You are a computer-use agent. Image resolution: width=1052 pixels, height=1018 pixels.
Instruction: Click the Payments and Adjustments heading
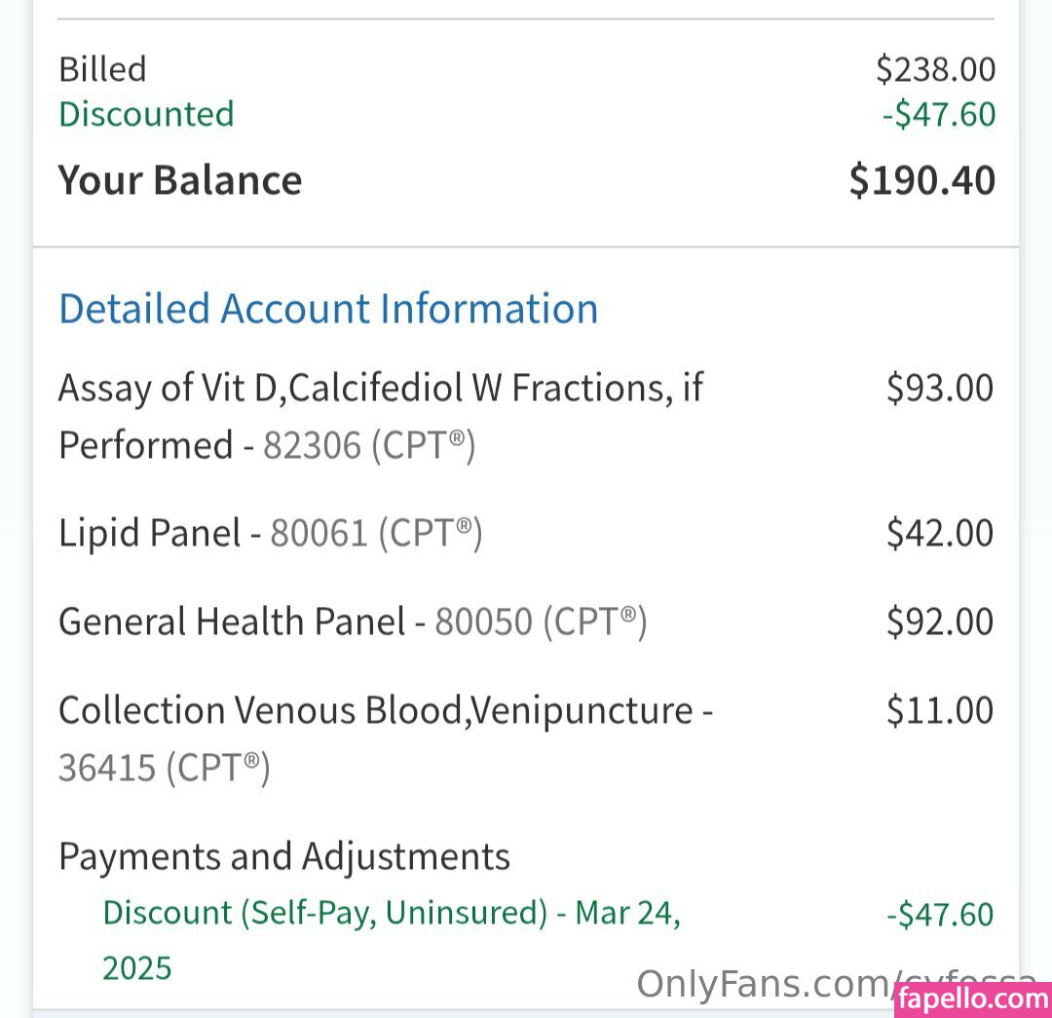coord(283,857)
